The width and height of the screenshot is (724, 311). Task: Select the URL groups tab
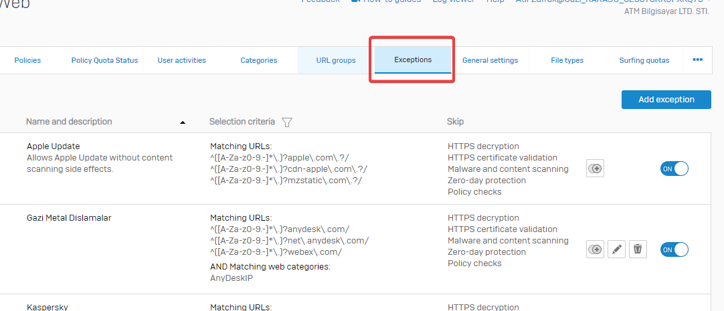(x=336, y=60)
